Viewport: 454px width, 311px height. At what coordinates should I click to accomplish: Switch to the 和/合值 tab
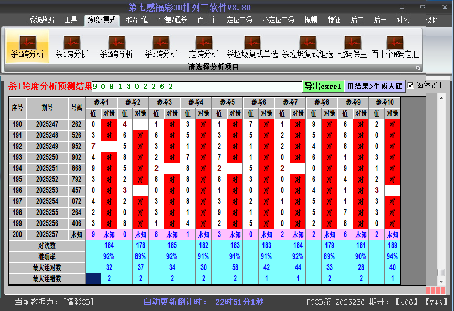(137, 20)
